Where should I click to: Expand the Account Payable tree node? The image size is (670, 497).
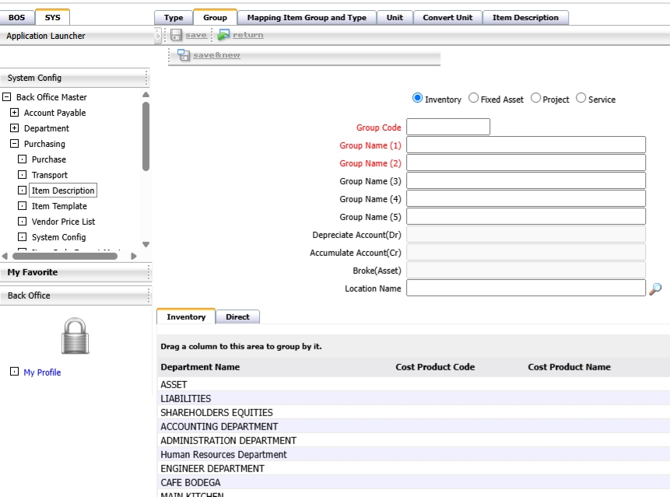[x=15, y=112]
